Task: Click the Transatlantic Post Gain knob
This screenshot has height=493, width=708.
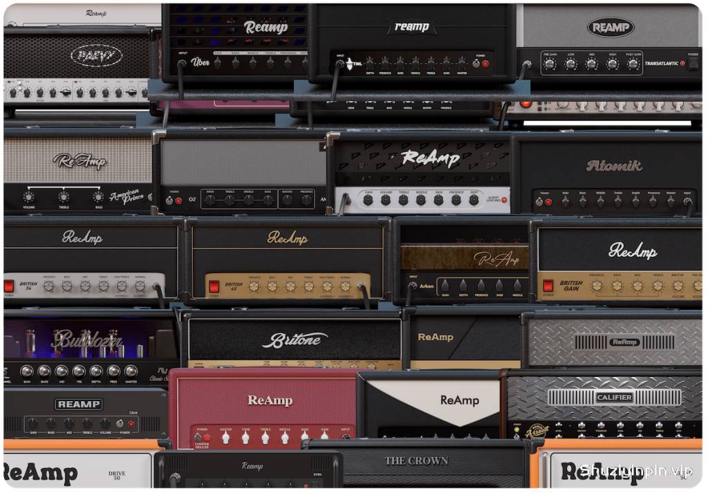Action: [633, 64]
